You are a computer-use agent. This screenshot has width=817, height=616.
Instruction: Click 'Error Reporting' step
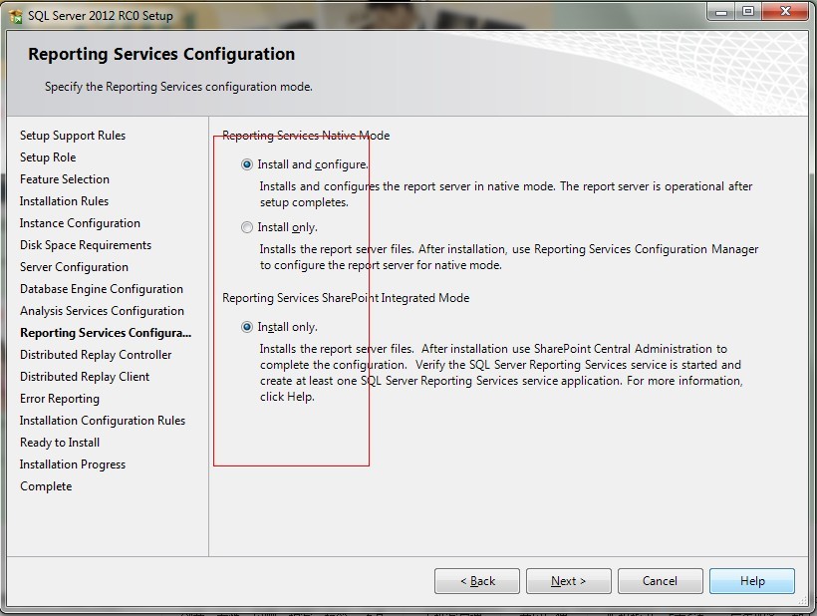60,399
